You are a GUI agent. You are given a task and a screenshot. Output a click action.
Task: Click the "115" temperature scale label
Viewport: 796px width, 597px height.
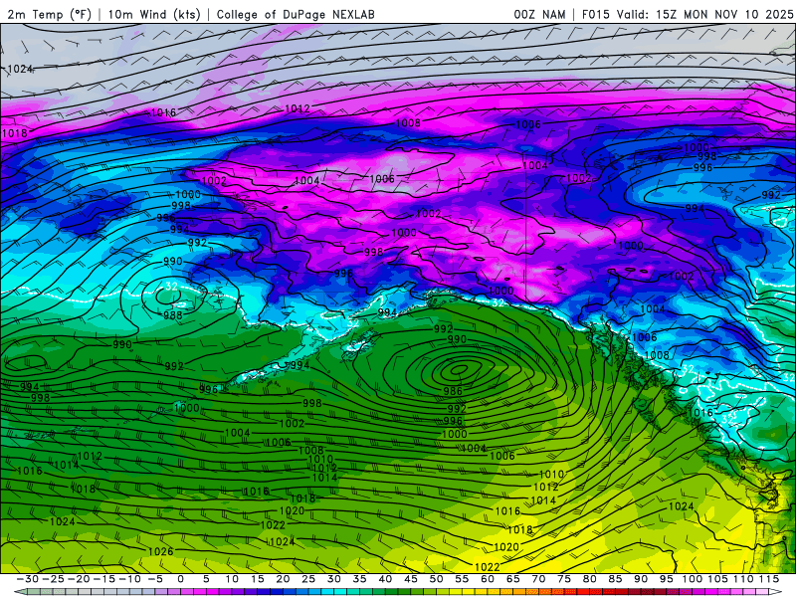(x=769, y=579)
